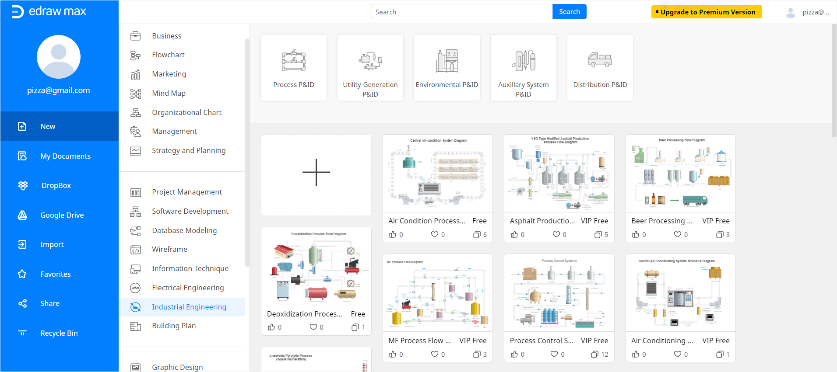Open MF Process Flow template thumbnail
The height and width of the screenshot is (372, 837).
tap(438, 293)
